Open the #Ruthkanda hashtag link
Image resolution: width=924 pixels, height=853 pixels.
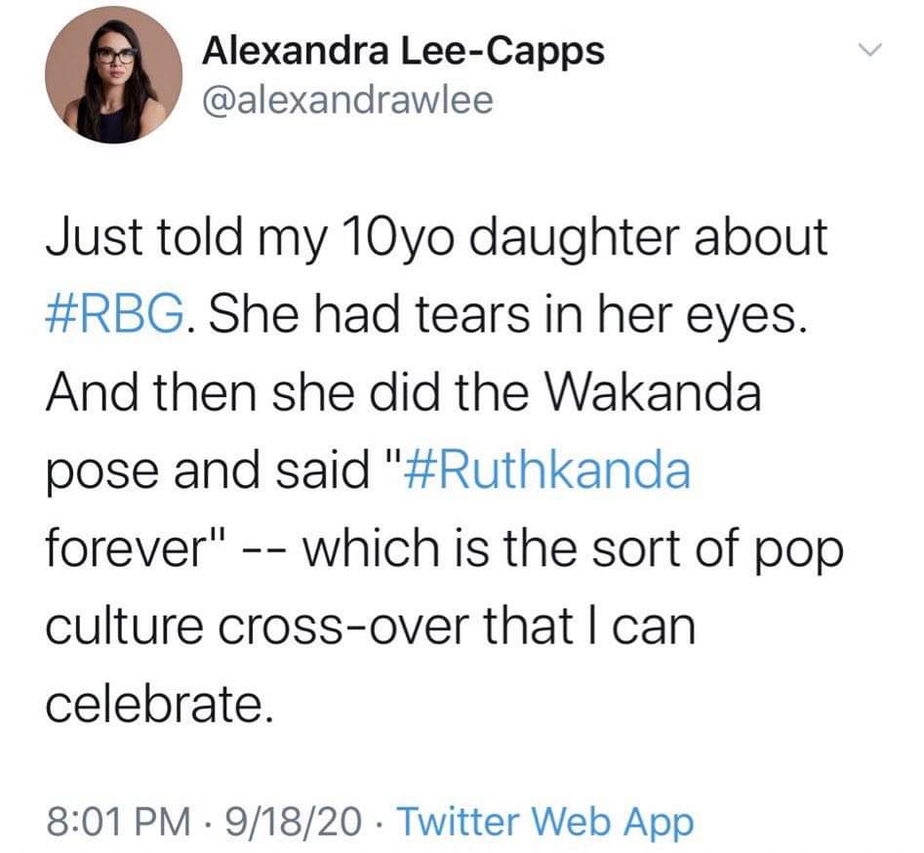[548, 470]
